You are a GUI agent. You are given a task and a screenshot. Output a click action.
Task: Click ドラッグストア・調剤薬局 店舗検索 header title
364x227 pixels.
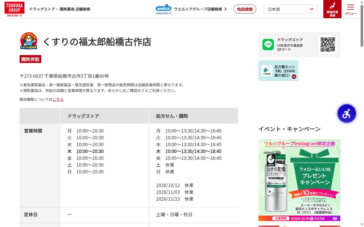tap(60, 9)
